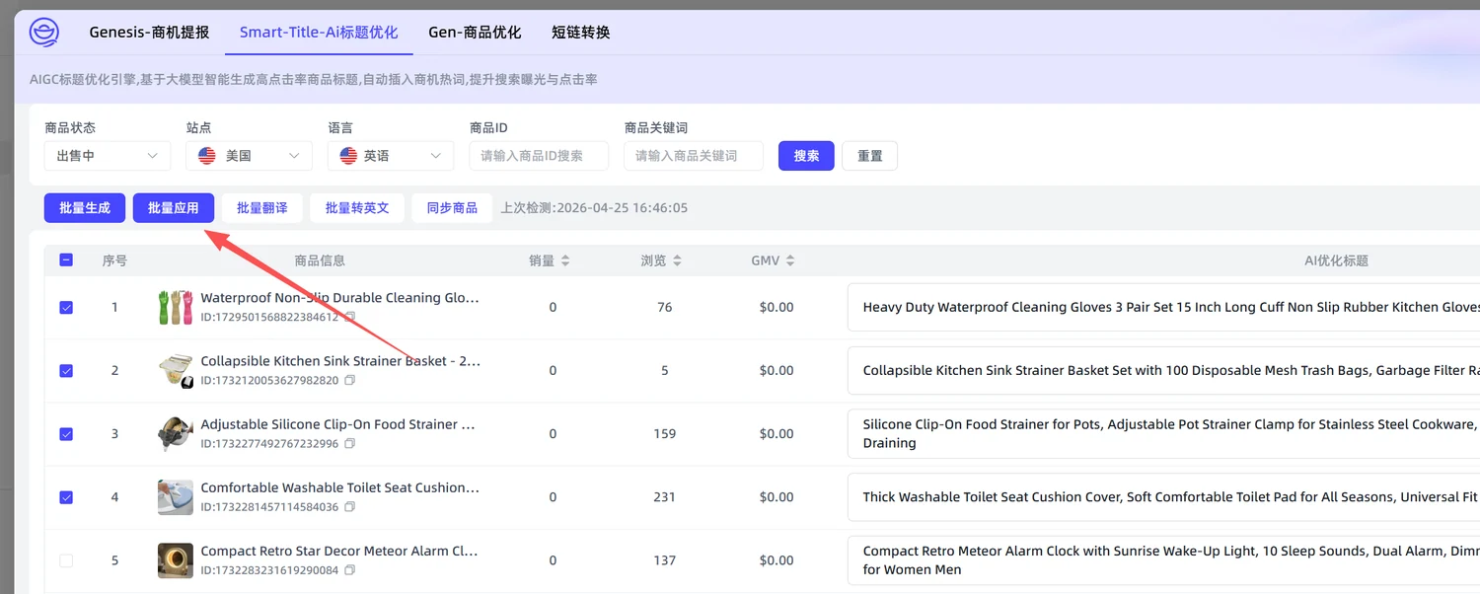Screen dimensions: 1480x594
Task: Click the 重置 button
Action: [x=869, y=156]
